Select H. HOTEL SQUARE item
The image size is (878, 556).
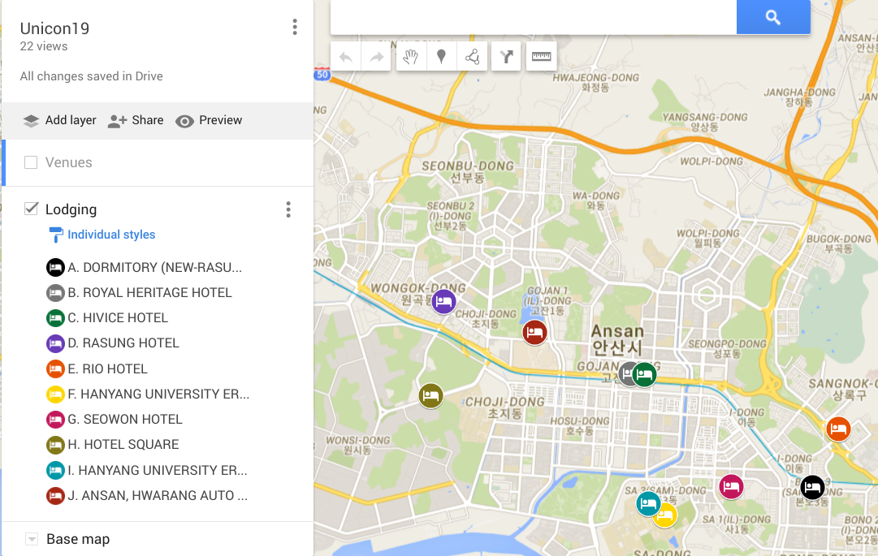[123, 445]
